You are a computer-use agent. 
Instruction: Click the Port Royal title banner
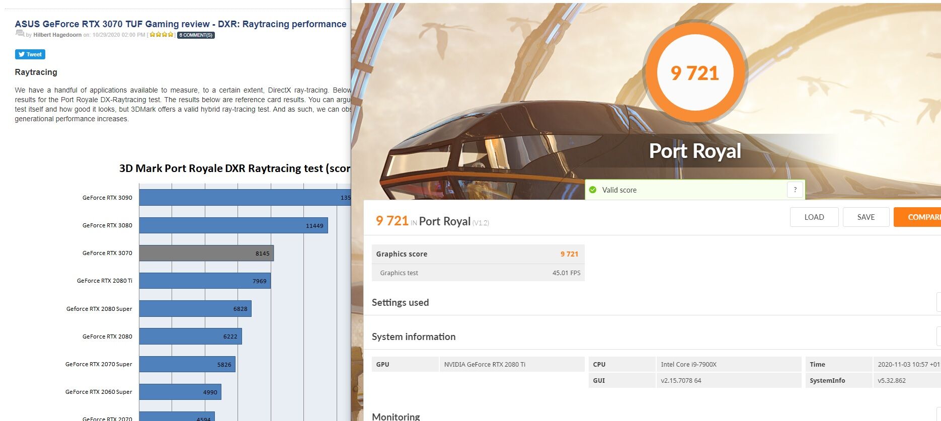pyautogui.click(x=695, y=151)
